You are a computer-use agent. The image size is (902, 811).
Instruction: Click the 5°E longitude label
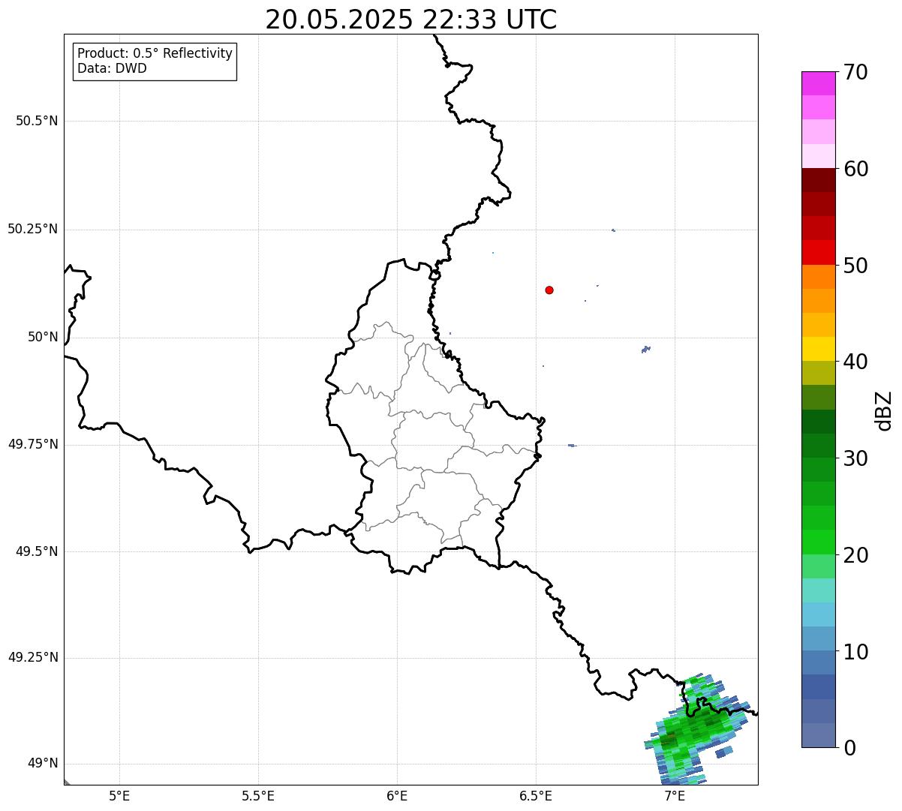(x=119, y=796)
